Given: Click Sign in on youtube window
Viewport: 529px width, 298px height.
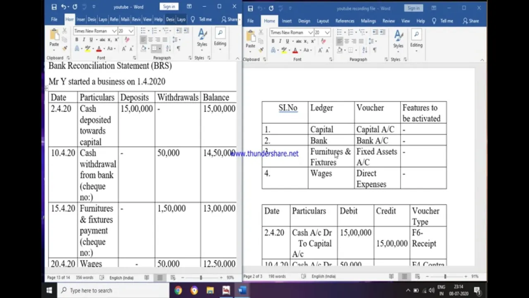Looking at the screenshot, I should tap(169, 7).
